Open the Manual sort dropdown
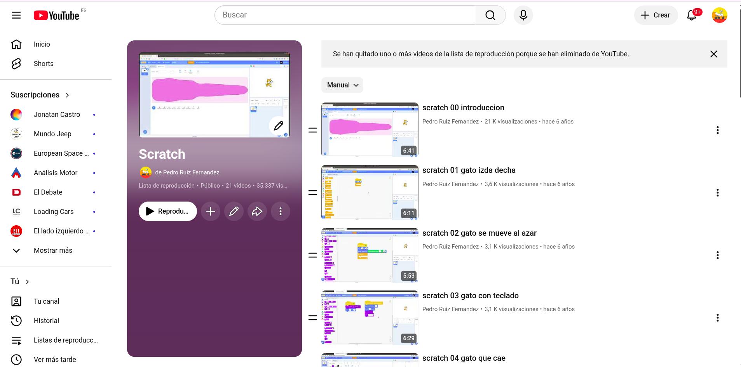Image resolution: width=741 pixels, height=367 pixels. [x=342, y=85]
